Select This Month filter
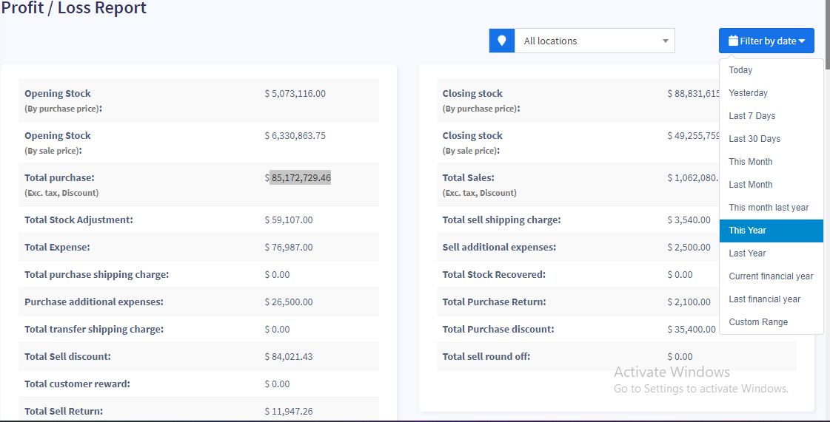 tap(772, 162)
